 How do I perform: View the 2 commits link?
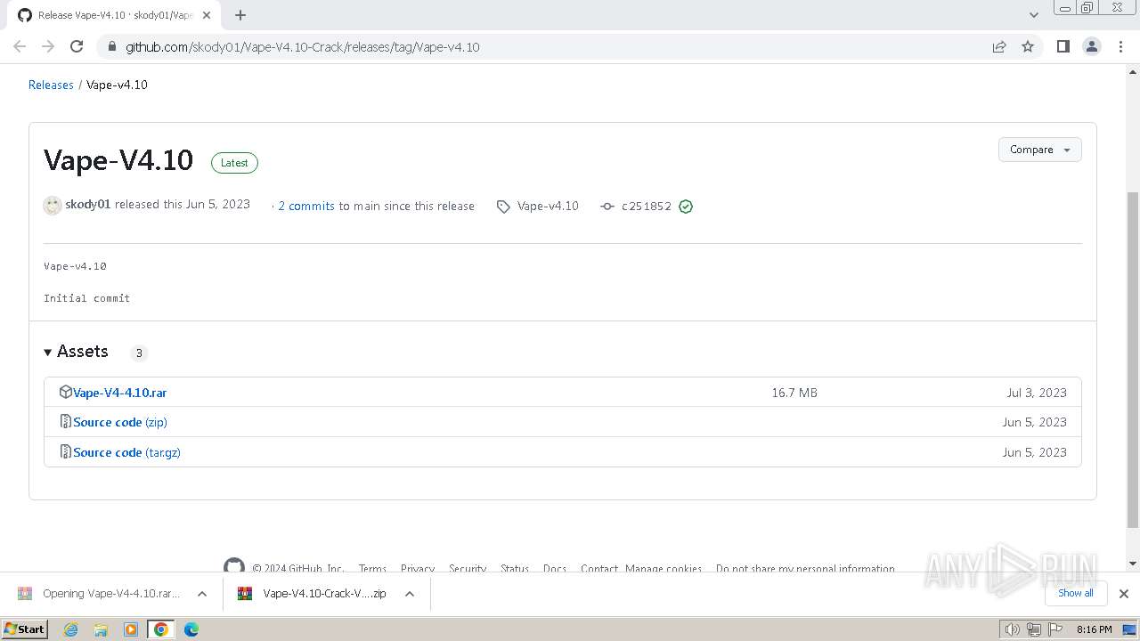(x=306, y=206)
